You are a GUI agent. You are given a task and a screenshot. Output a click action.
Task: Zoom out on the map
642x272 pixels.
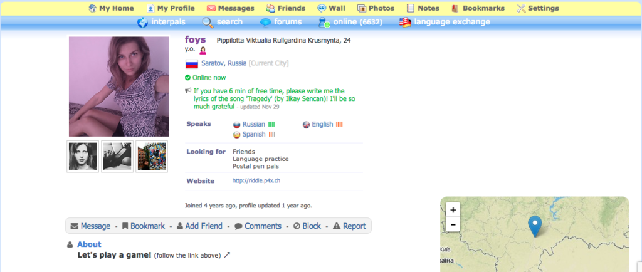(453, 224)
